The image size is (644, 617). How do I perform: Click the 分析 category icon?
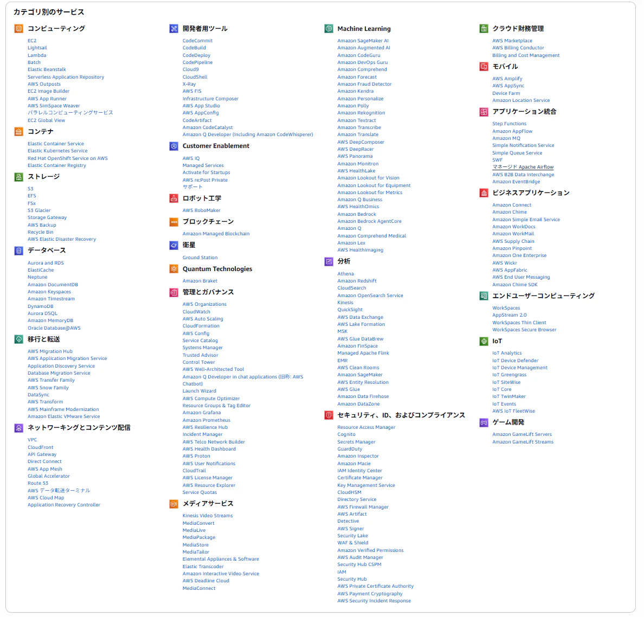point(329,261)
